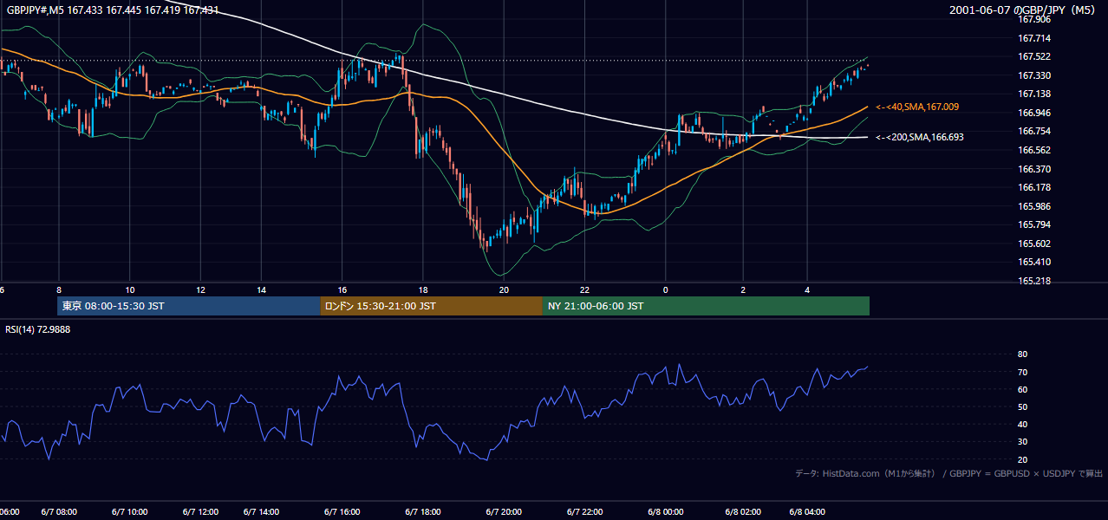
Task: Click the 6/7 08:00 bottom time label
Action: [x=59, y=512]
